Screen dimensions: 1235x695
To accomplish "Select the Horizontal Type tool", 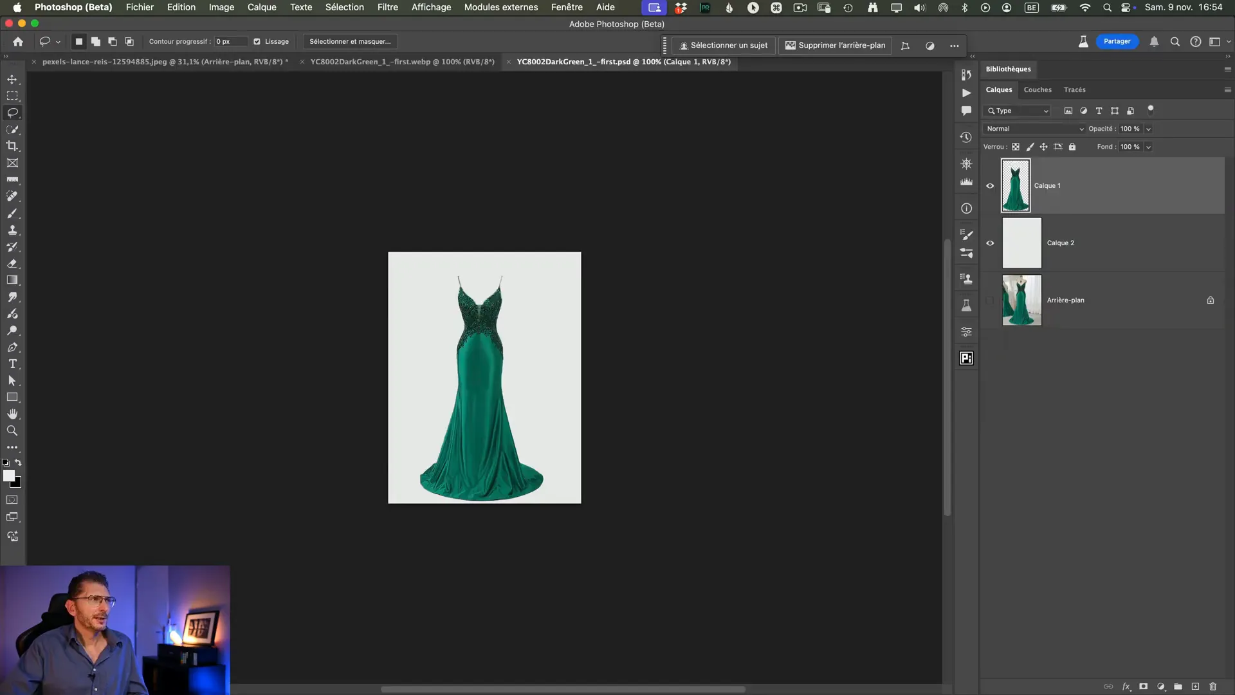I will 12,364.
